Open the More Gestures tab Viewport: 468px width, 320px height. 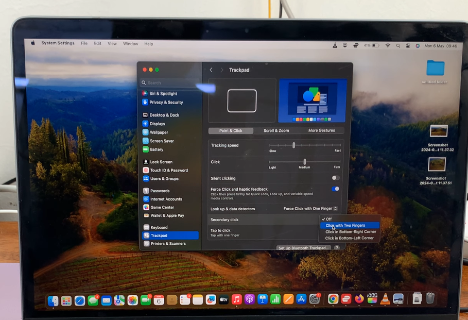tap(321, 130)
